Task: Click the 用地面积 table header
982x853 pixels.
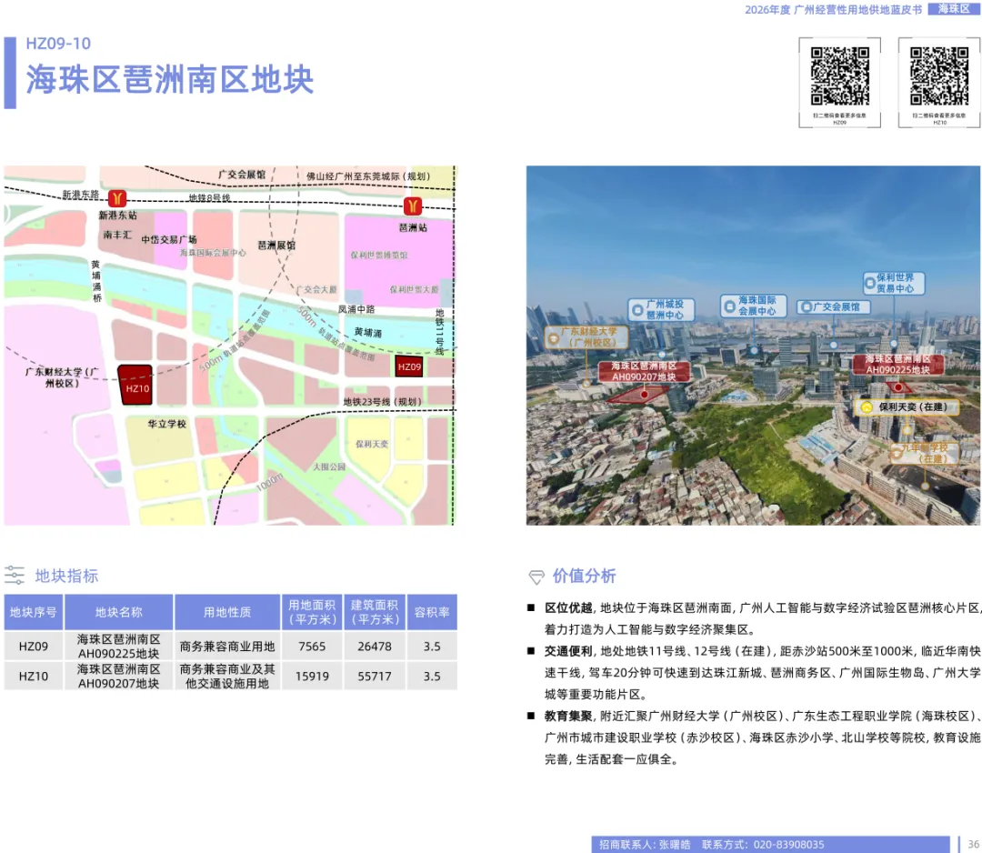Action: [x=312, y=612]
